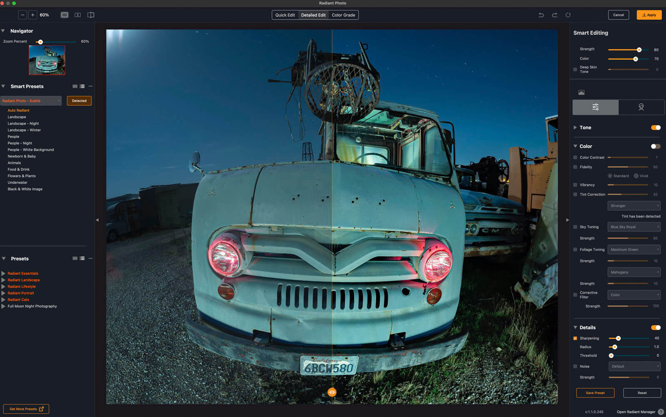Open the portrait face editing tab icon
The image size is (666, 417).
641,107
